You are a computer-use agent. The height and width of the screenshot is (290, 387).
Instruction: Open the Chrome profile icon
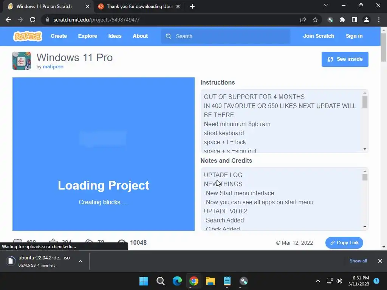click(367, 20)
